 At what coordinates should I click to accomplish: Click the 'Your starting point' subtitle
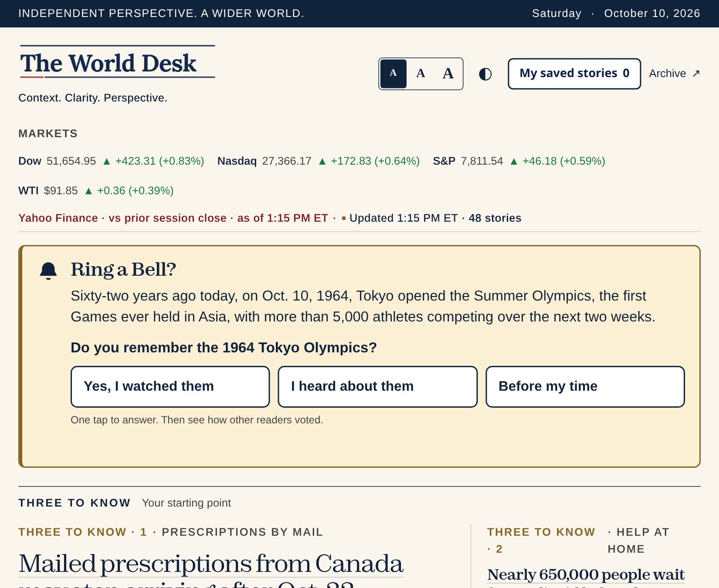pos(187,503)
